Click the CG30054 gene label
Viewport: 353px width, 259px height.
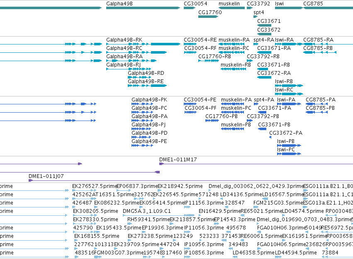[x=195, y=4]
